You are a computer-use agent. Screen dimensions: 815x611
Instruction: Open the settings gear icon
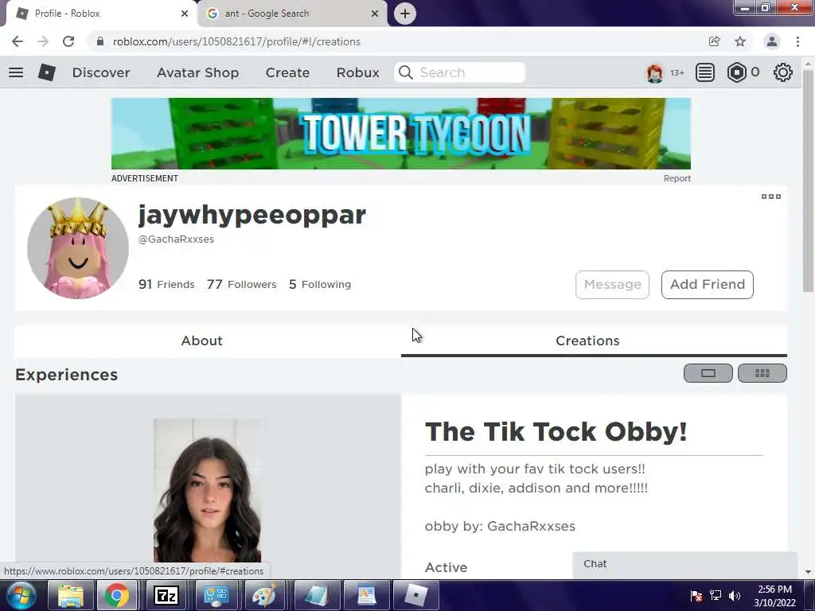(x=783, y=72)
